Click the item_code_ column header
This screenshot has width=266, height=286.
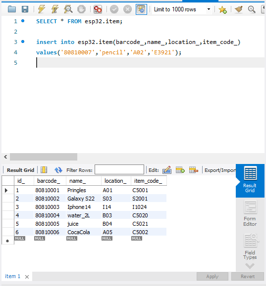(x=149, y=181)
